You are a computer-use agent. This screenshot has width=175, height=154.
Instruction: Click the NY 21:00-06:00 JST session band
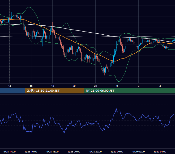pos(129,91)
